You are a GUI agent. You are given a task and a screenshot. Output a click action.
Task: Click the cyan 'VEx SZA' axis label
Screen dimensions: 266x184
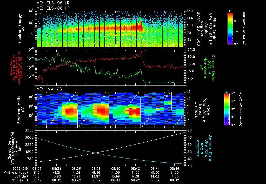pyautogui.click(x=206, y=148)
